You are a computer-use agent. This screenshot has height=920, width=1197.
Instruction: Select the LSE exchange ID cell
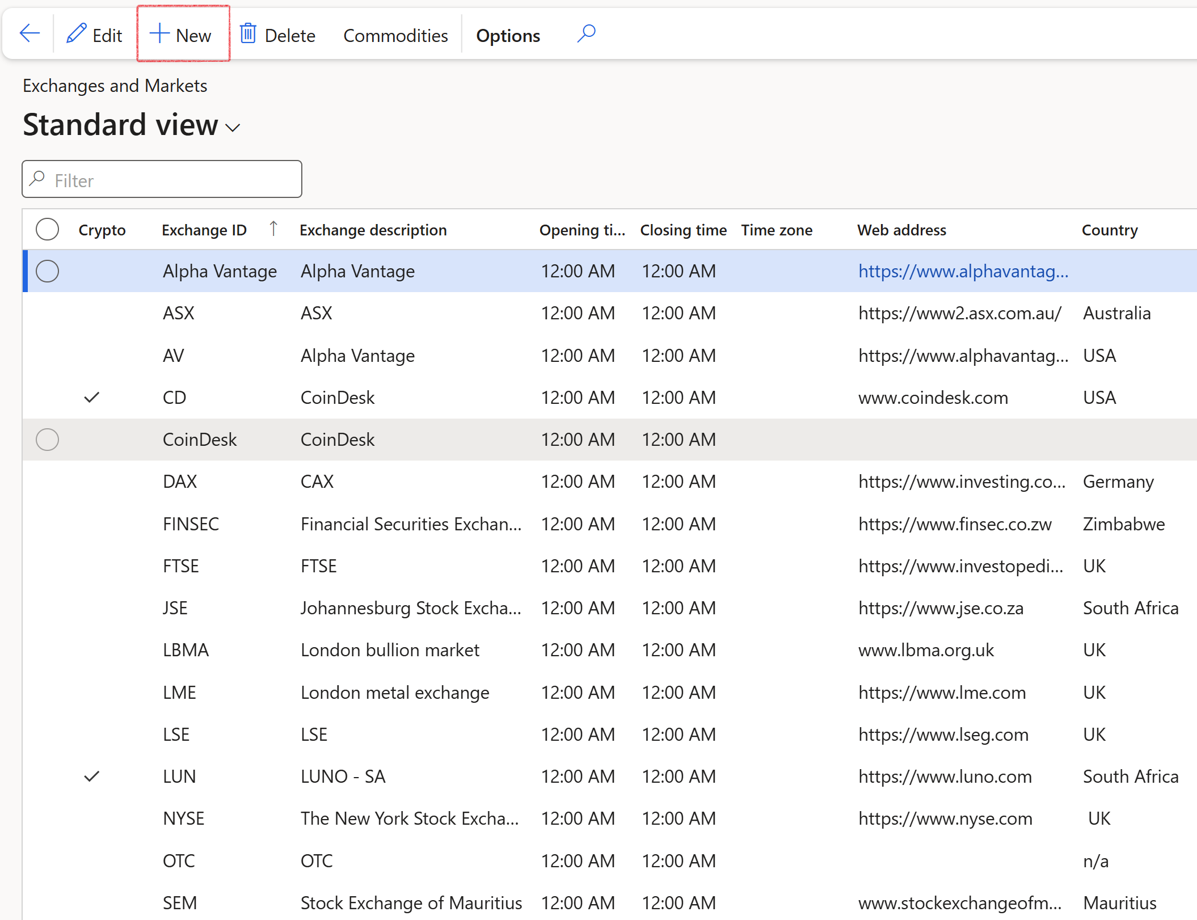click(x=176, y=735)
